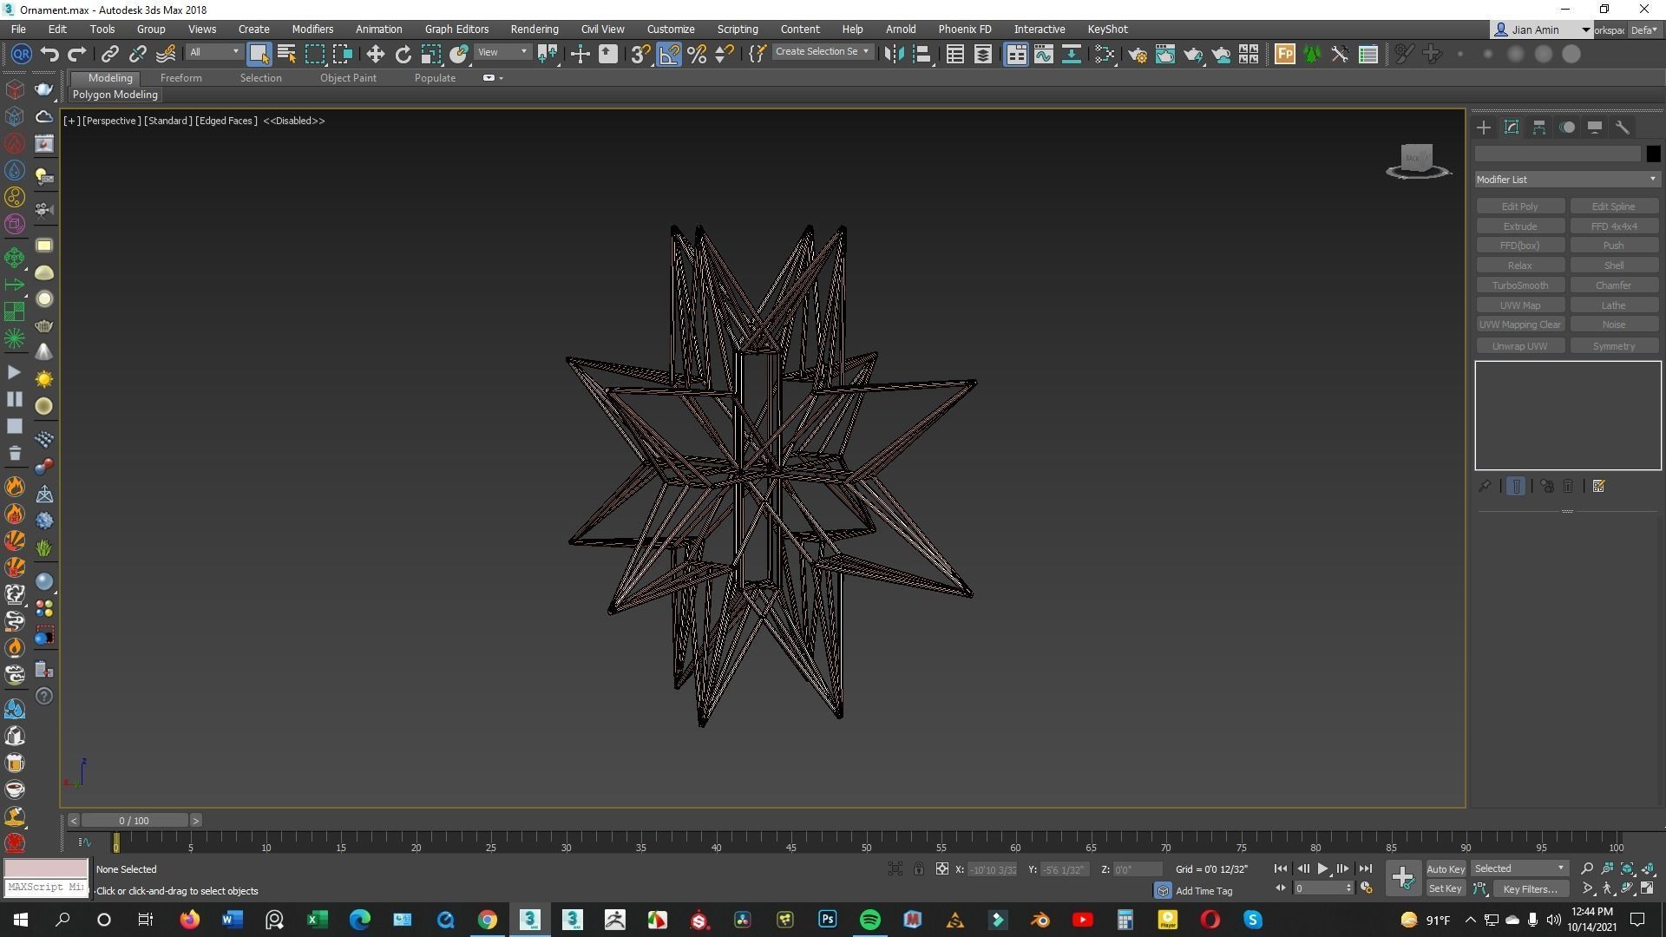Screen dimensions: 1666x937
Task: Open the Rendering menu
Action: click(535, 29)
